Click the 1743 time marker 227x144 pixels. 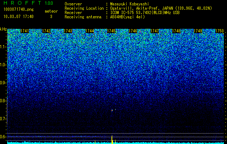68,31
